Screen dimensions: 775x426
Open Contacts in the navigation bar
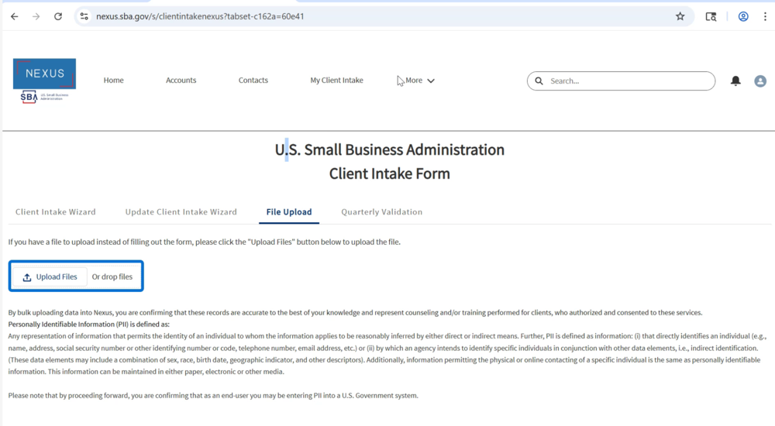pos(253,81)
